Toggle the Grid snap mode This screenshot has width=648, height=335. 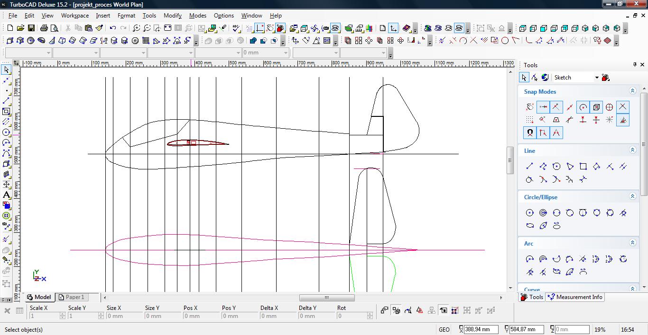530,120
